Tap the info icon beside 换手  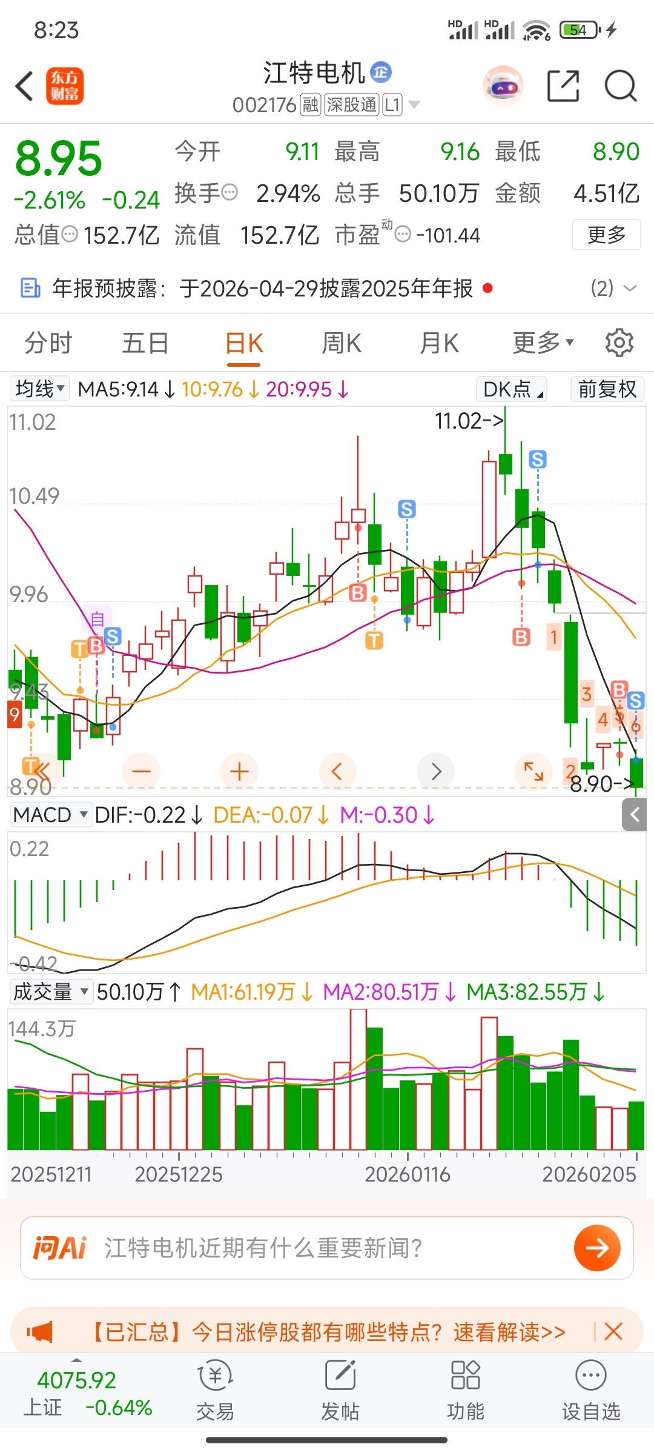[230, 193]
